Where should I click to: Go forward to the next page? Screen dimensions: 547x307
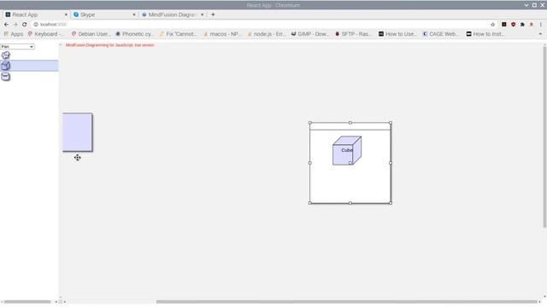click(15, 25)
